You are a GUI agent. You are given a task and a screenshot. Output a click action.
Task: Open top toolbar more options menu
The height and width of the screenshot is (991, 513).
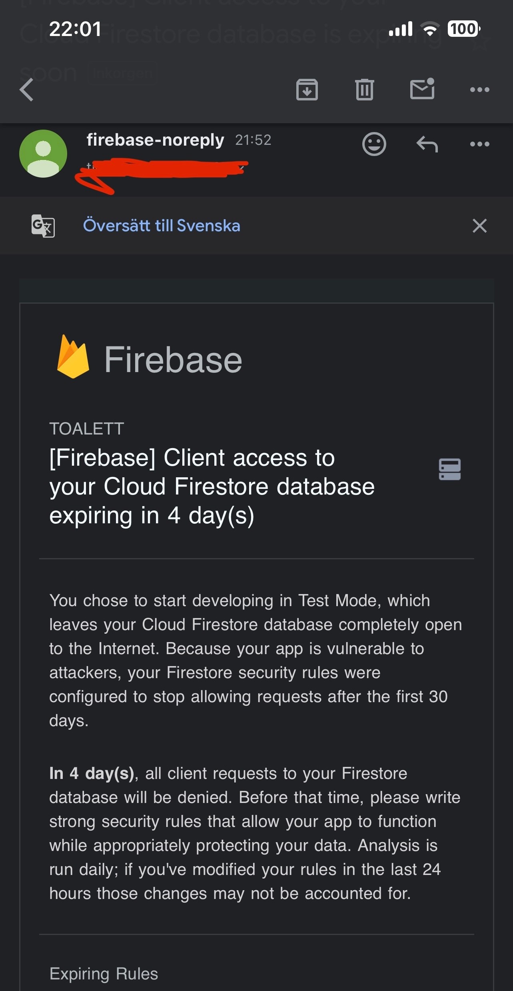click(479, 90)
